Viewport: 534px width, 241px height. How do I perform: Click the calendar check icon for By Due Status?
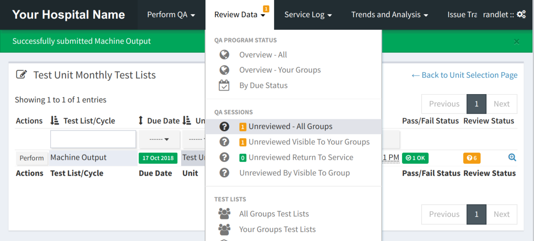(224, 85)
